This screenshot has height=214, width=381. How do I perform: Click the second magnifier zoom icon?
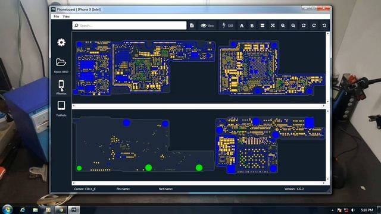point(293,26)
